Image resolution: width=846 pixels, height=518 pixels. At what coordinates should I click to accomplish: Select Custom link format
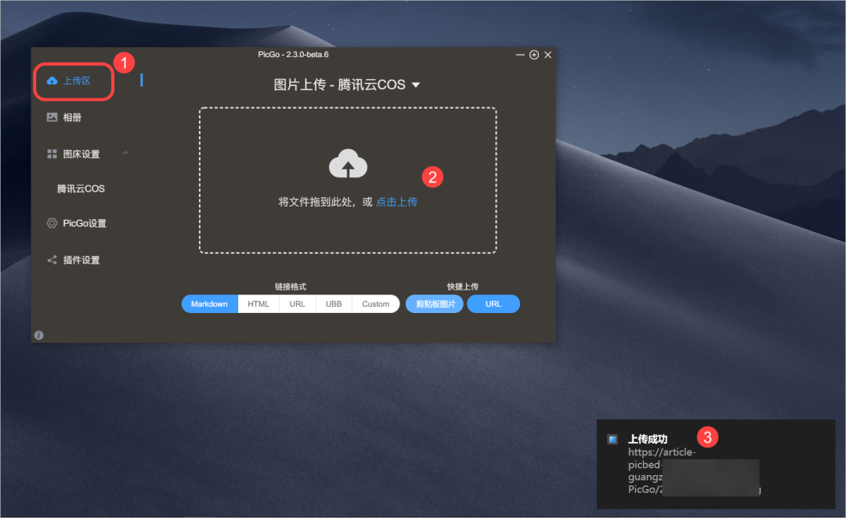coord(375,304)
